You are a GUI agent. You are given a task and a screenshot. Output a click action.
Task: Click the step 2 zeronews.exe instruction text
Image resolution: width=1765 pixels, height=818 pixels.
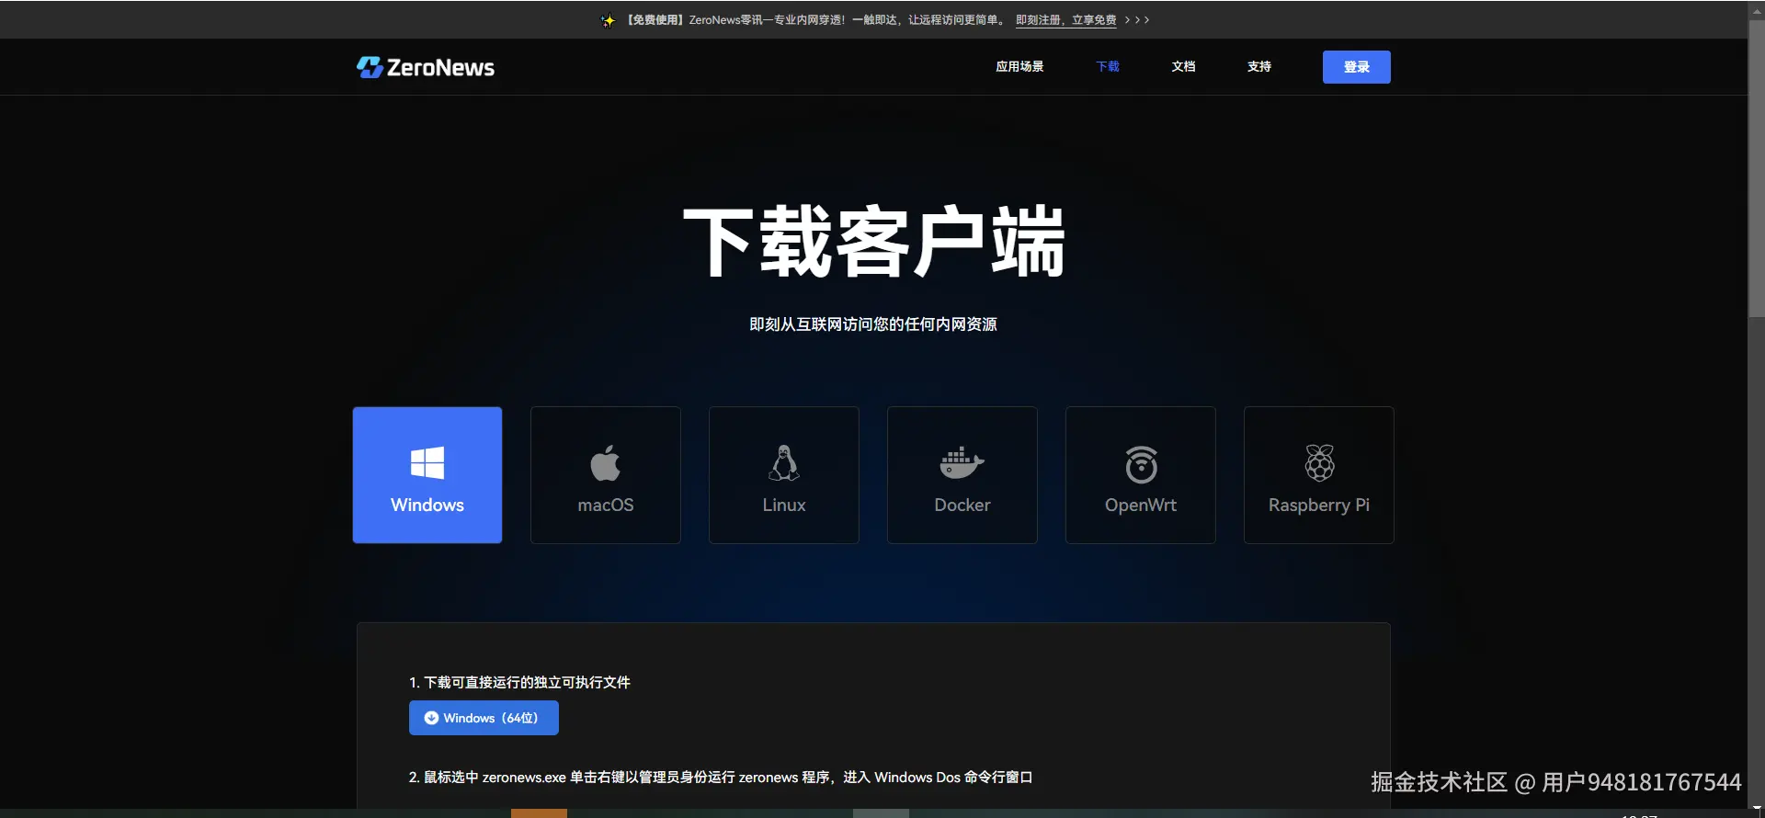pyautogui.click(x=721, y=778)
